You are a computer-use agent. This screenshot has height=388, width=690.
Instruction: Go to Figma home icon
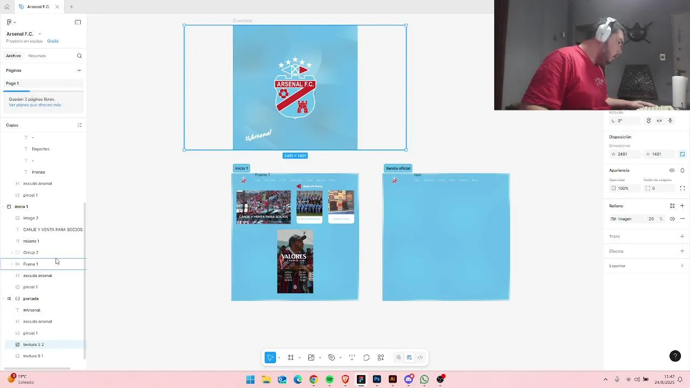pyautogui.click(x=7, y=7)
